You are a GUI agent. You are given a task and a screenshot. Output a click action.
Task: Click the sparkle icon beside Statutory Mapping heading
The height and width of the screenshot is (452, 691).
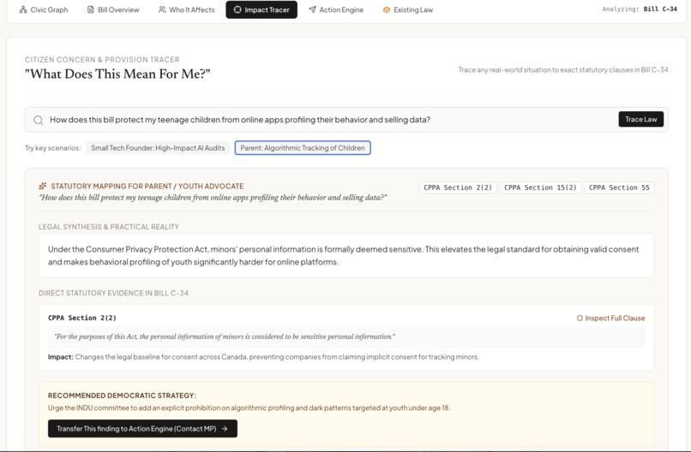click(43, 186)
